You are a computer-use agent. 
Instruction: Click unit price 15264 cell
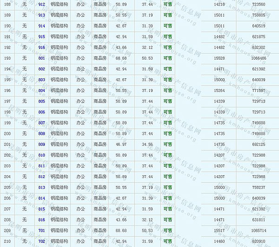[219, 90]
